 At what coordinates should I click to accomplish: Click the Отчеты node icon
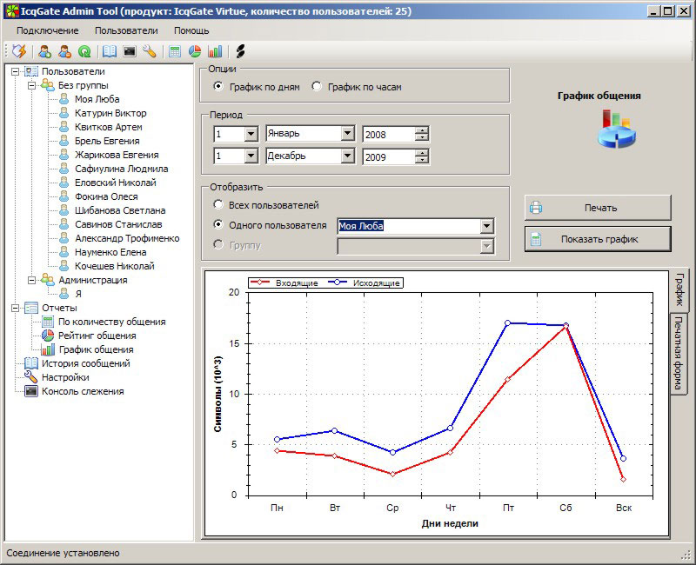tap(31, 308)
